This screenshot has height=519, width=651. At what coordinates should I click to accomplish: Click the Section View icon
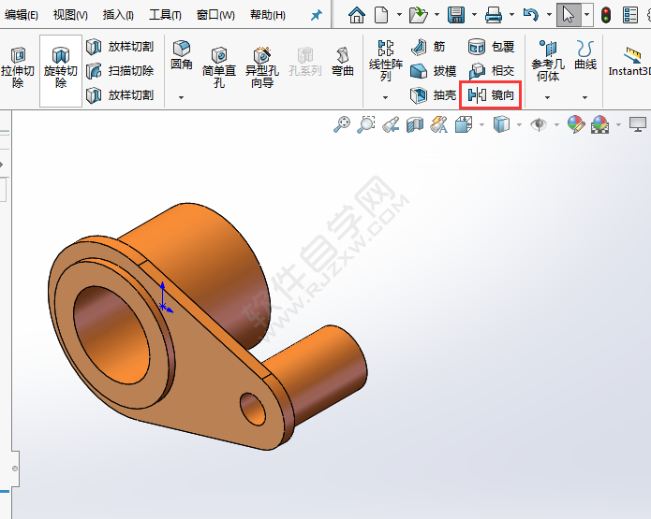[x=415, y=124]
